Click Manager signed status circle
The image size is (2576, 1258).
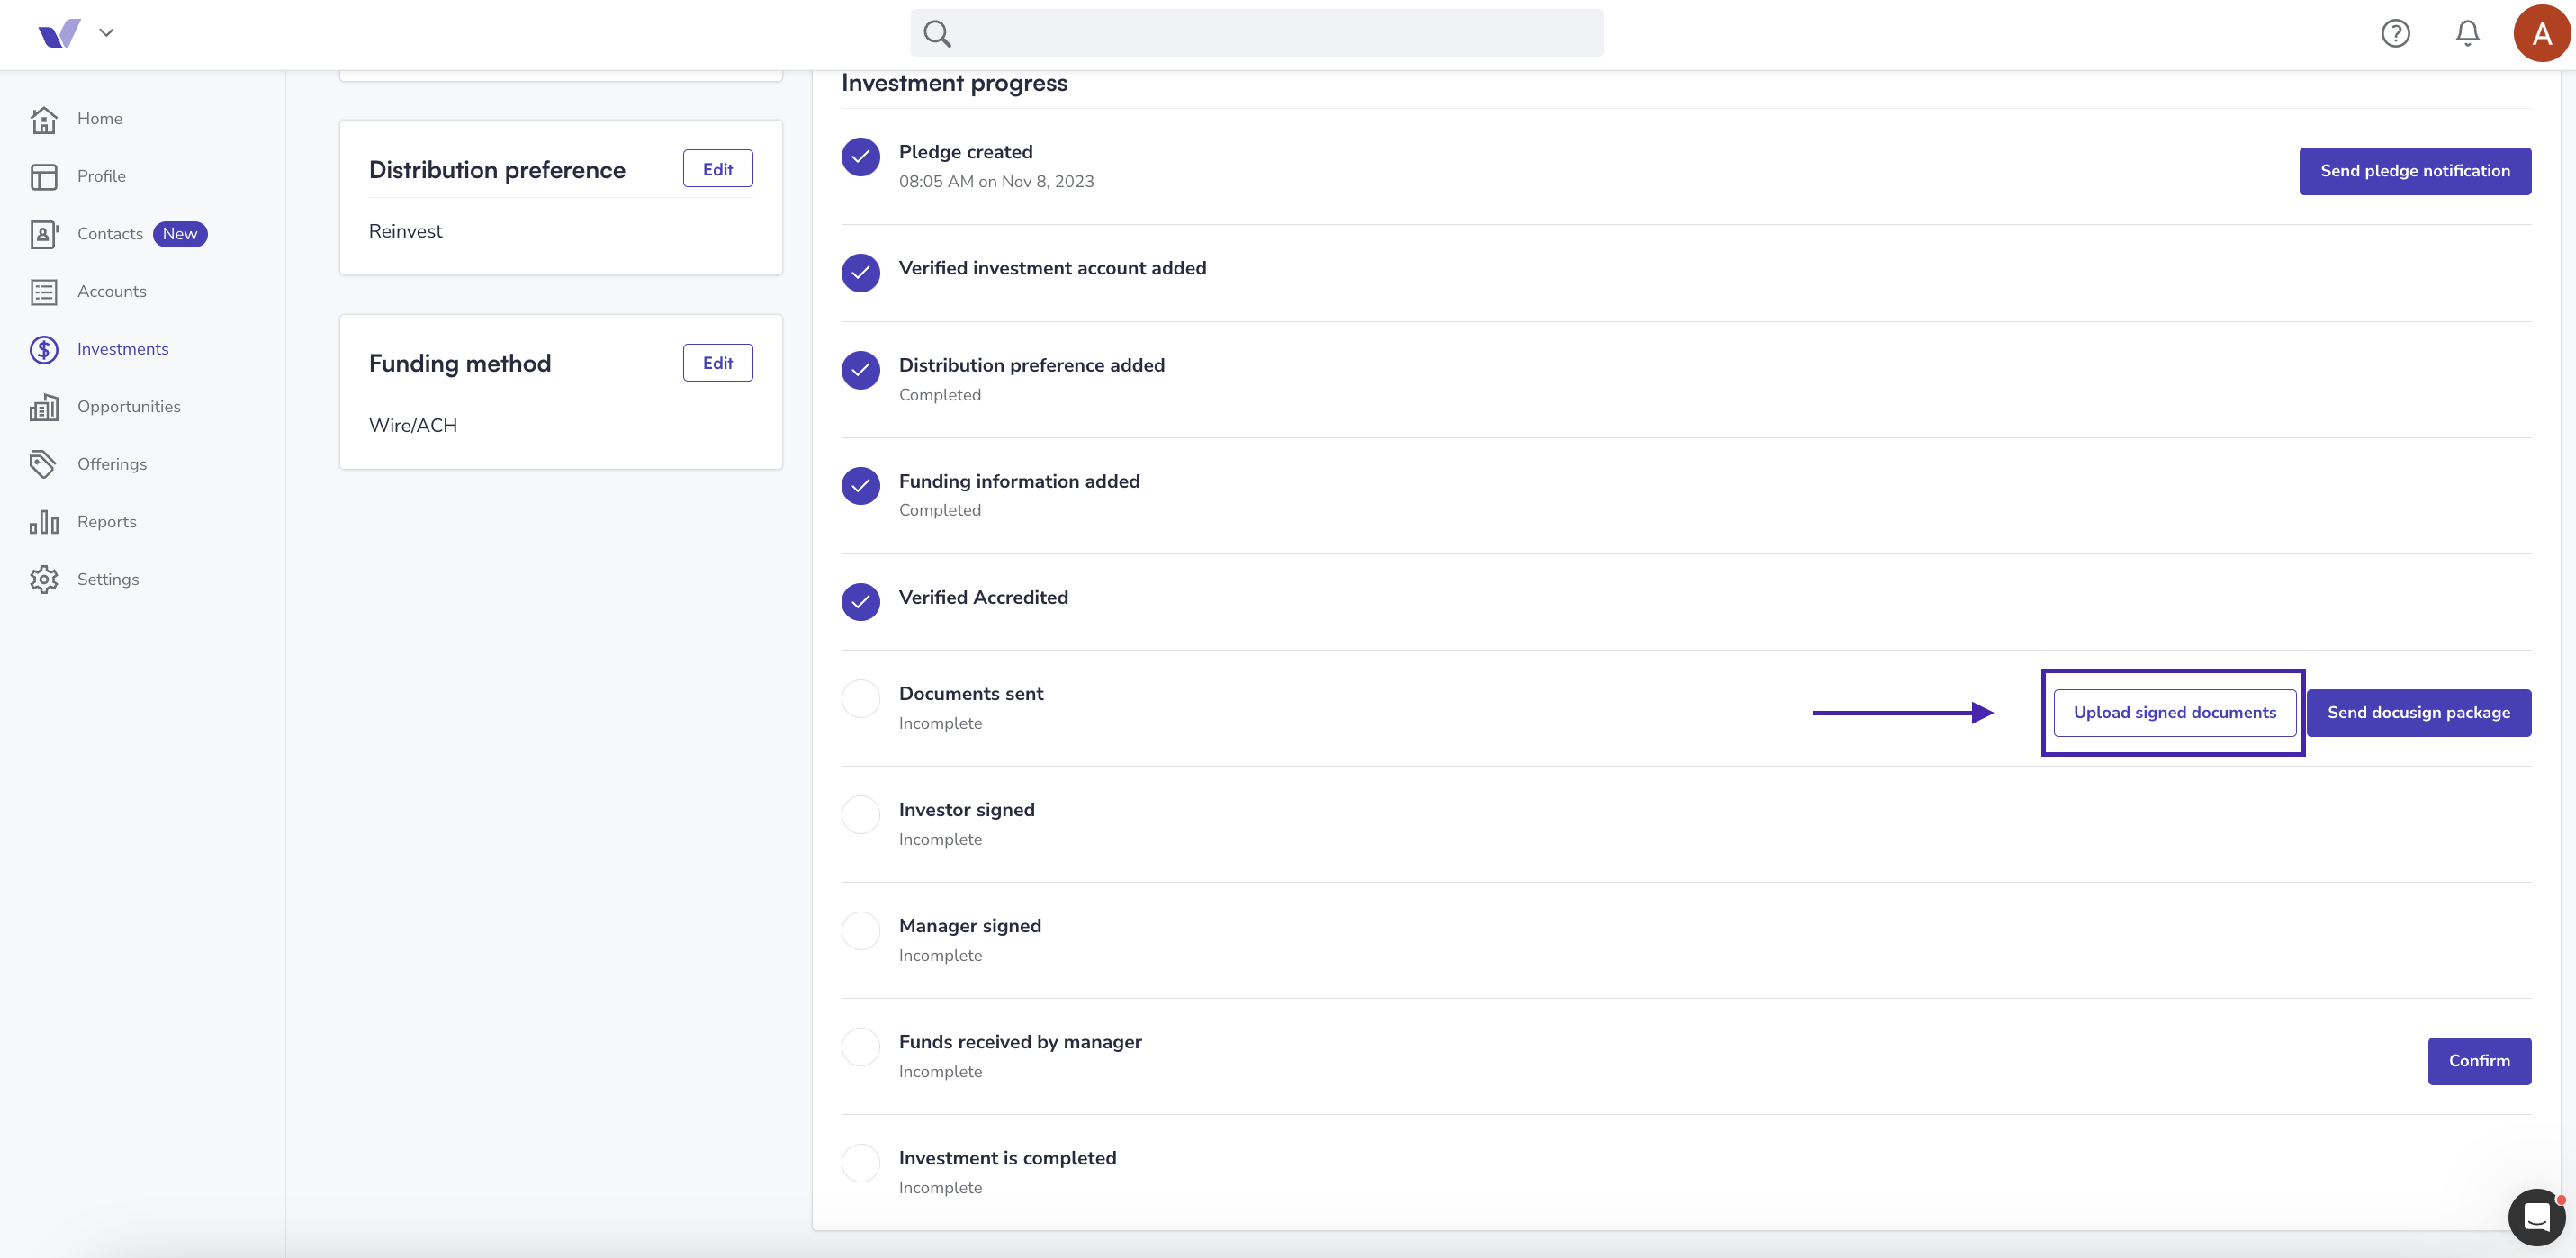[x=860, y=931]
